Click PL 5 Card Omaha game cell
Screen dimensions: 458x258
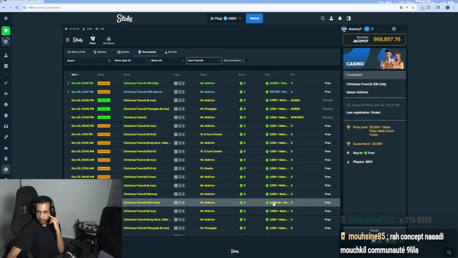pos(211,151)
